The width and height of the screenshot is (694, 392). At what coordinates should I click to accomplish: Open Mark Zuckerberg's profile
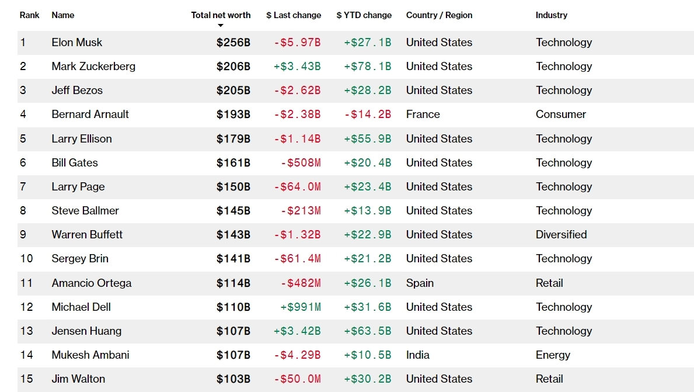tap(93, 67)
